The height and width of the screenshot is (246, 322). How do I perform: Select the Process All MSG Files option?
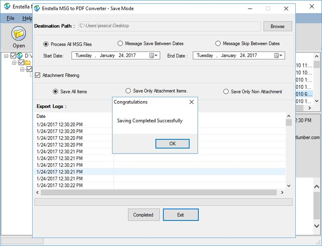point(46,44)
